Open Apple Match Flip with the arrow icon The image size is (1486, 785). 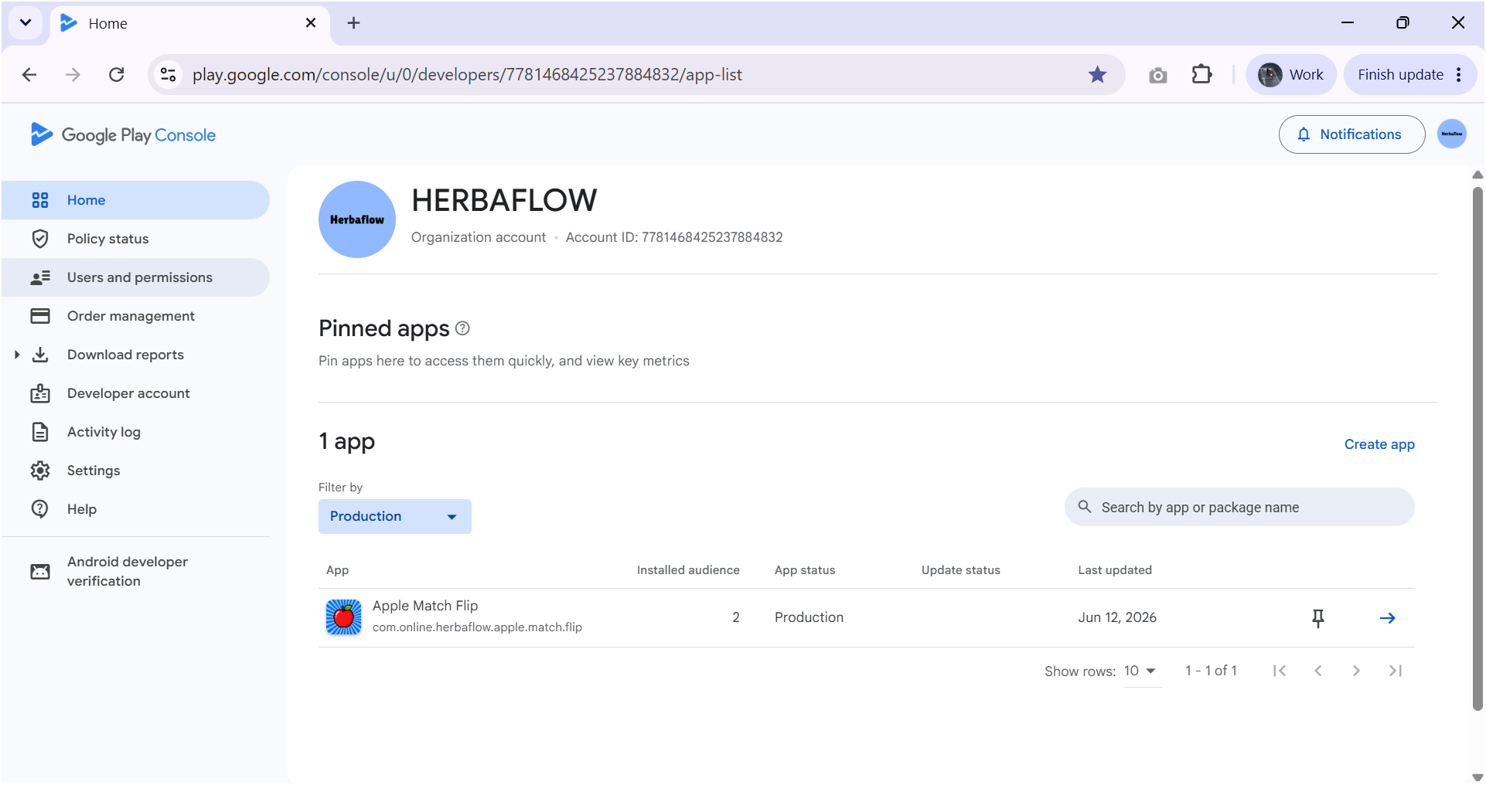point(1388,618)
